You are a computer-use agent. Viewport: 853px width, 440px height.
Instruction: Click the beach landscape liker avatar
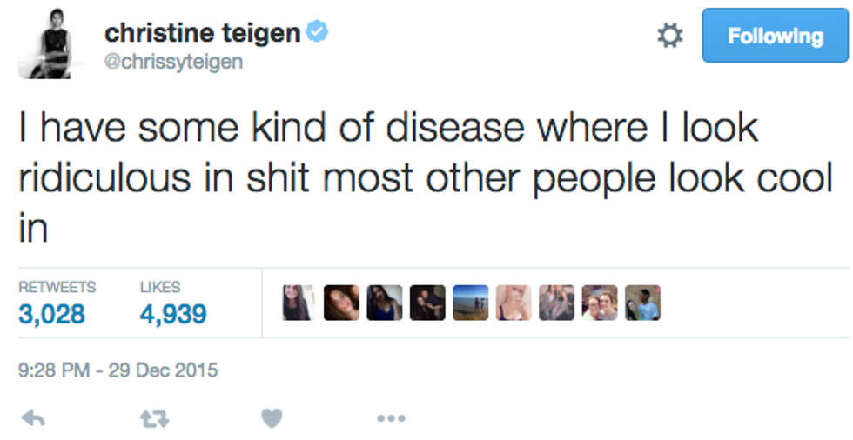(x=471, y=303)
